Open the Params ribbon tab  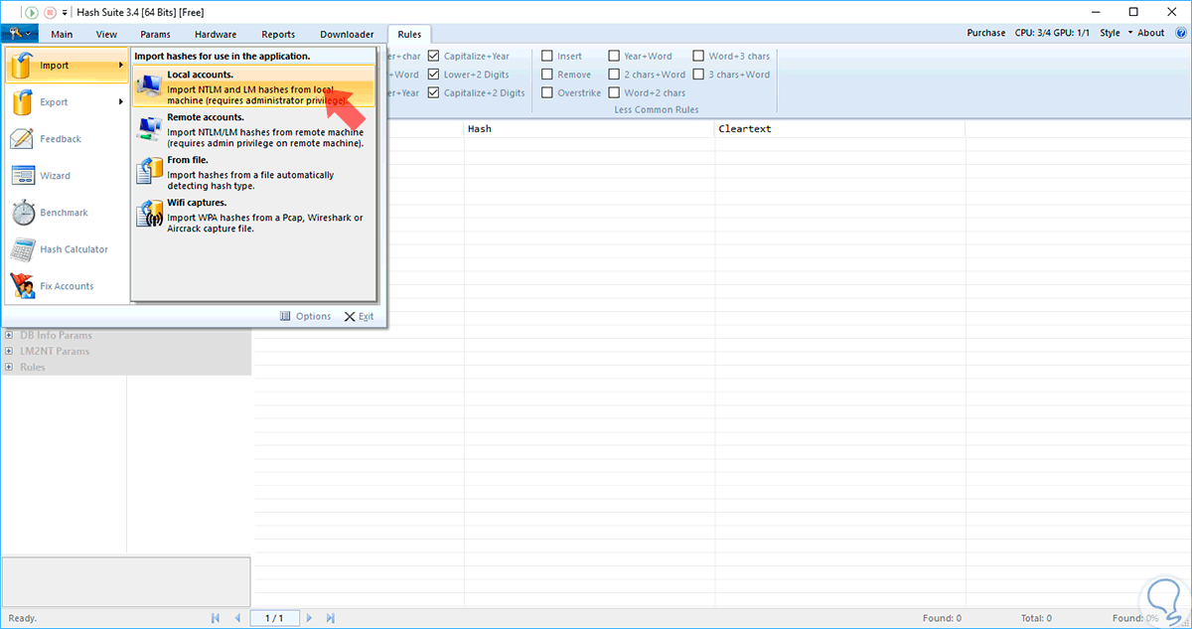click(x=154, y=34)
